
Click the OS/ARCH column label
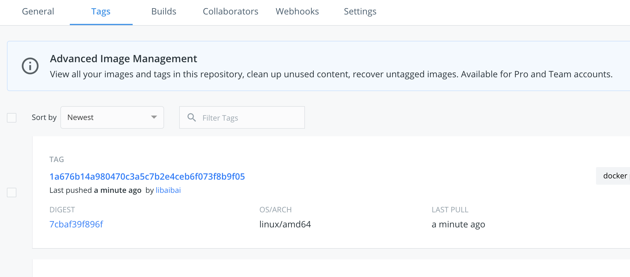pos(276,210)
